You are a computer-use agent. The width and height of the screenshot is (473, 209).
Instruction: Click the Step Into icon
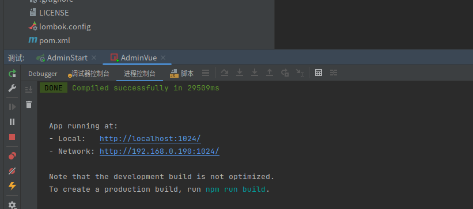[240, 73]
